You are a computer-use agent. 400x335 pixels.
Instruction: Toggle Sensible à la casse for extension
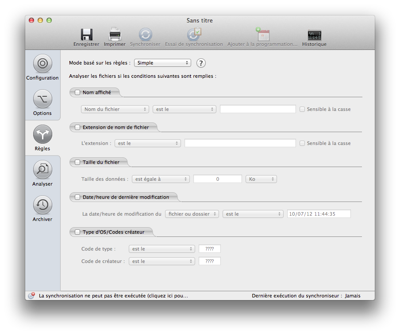(302, 143)
